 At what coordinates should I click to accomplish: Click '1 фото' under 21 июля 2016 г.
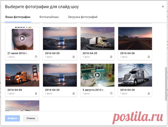click(11, 57)
